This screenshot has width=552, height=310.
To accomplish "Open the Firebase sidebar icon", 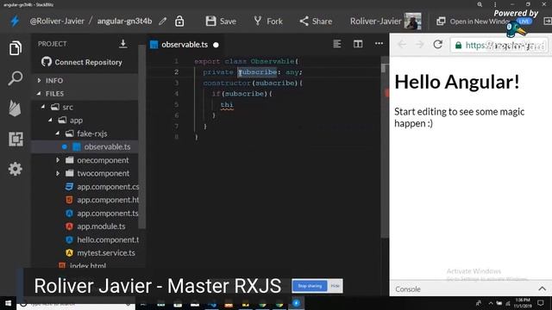I will 16,108.
